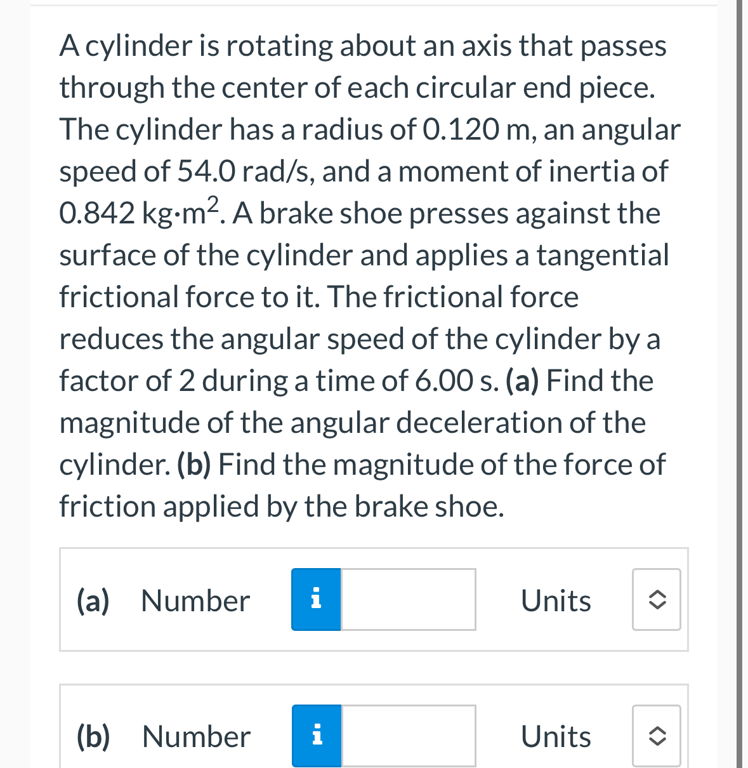
Task: Select the Units label in part (a)
Action: click(x=555, y=600)
